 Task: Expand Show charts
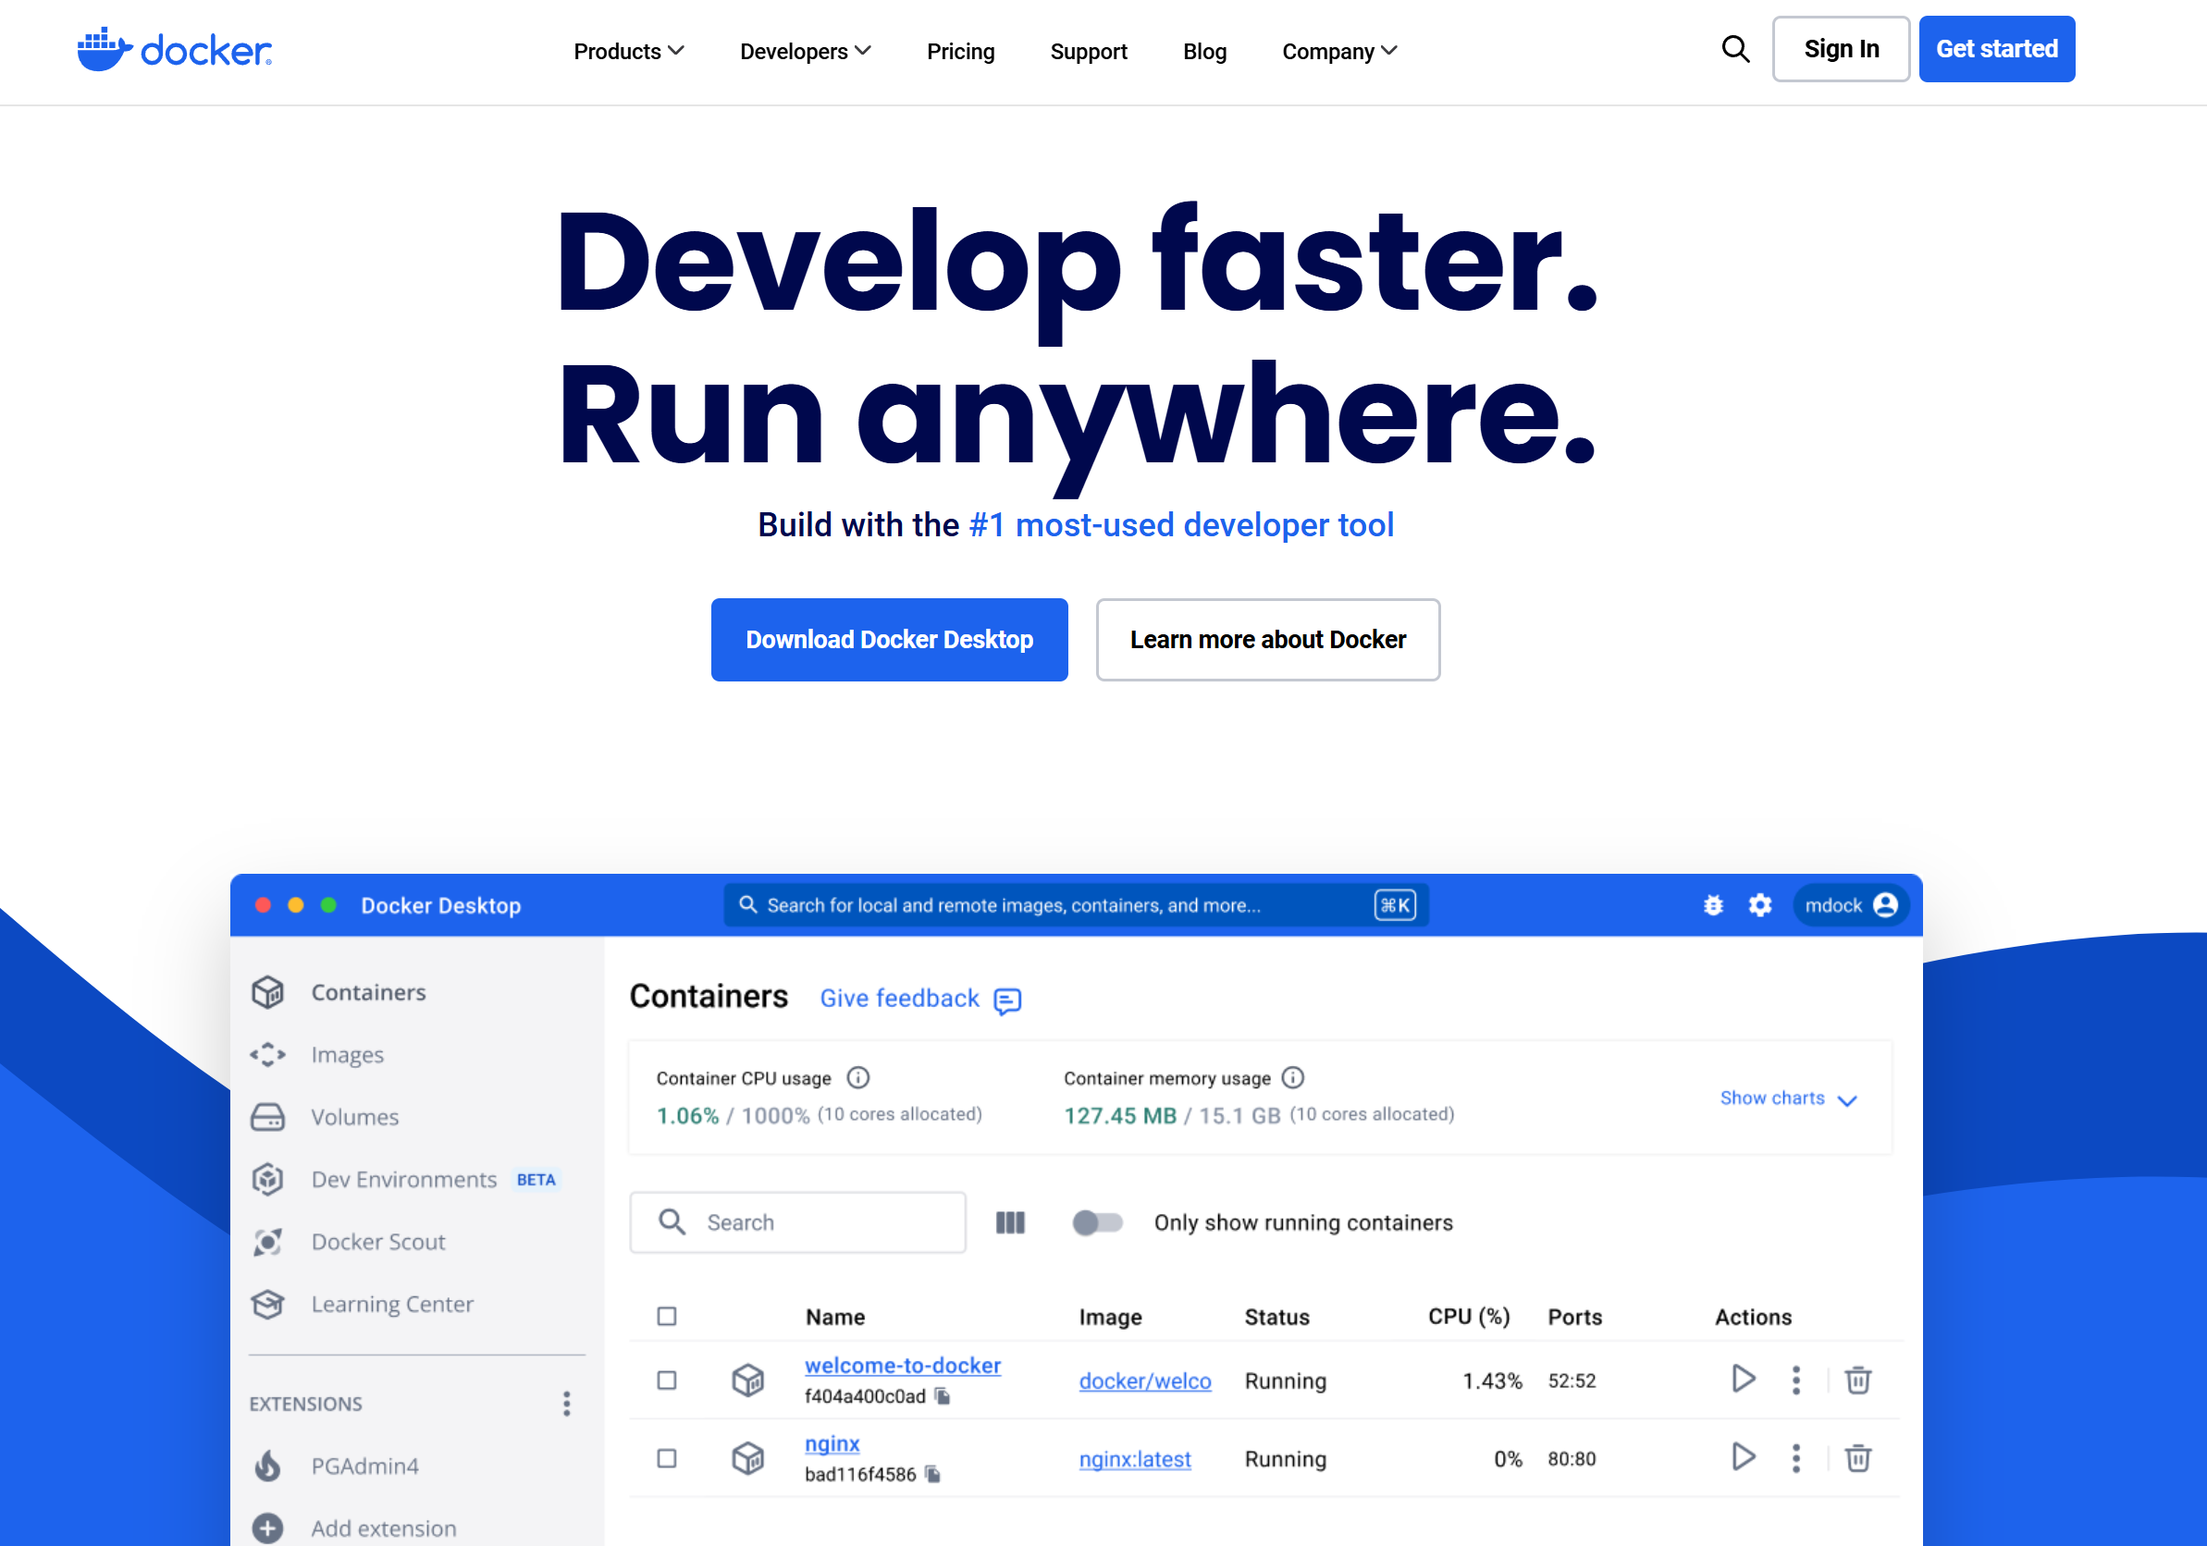[x=1788, y=1098]
